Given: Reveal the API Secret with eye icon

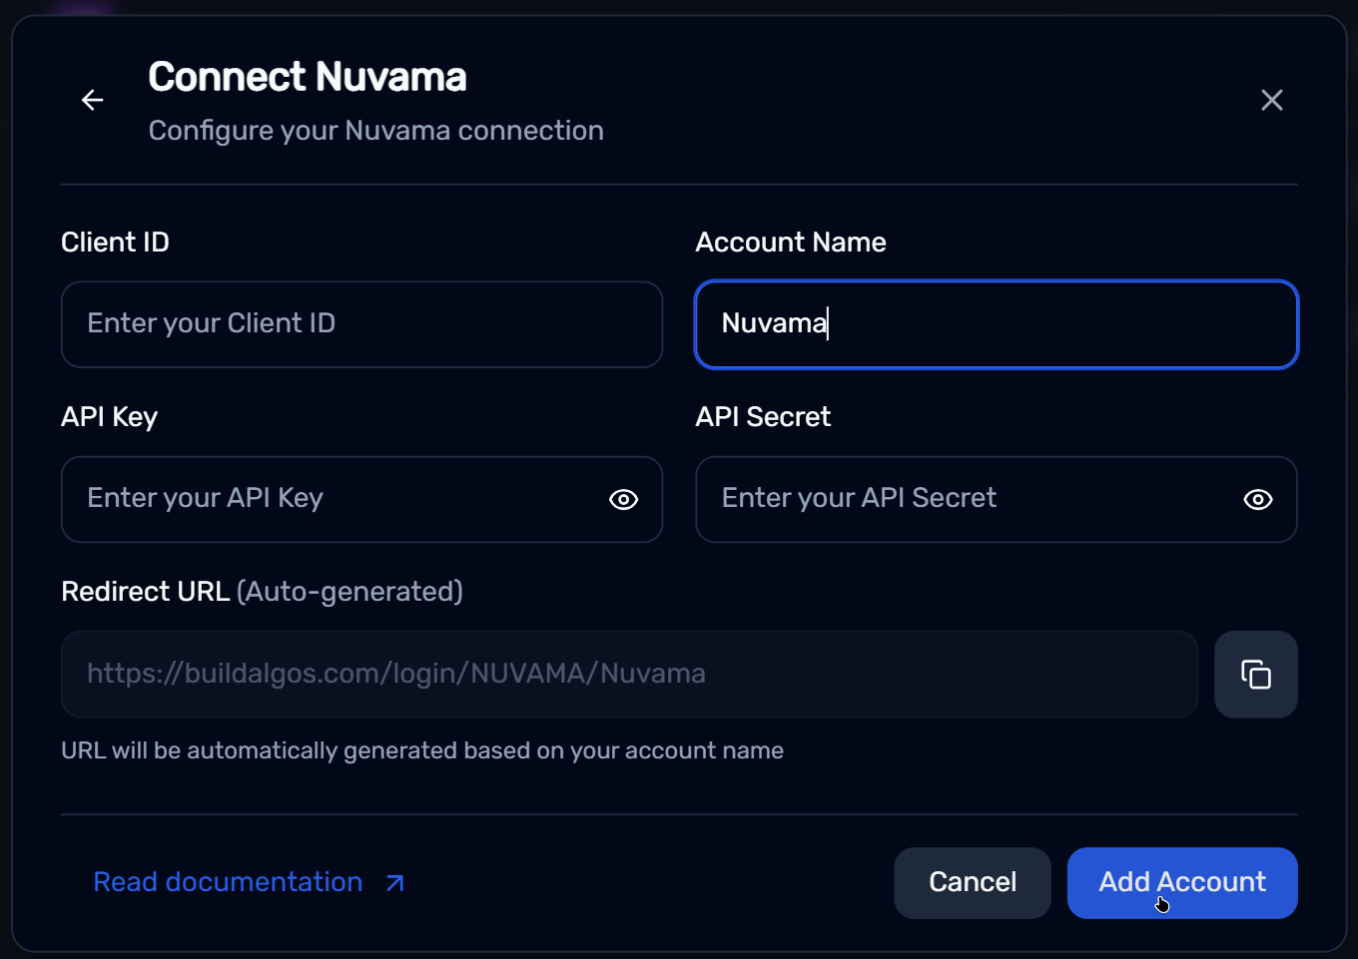Looking at the screenshot, I should click(x=1257, y=500).
